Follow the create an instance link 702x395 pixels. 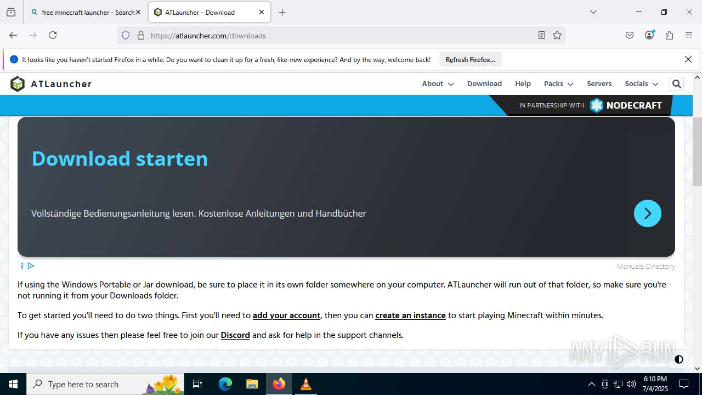[410, 315]
